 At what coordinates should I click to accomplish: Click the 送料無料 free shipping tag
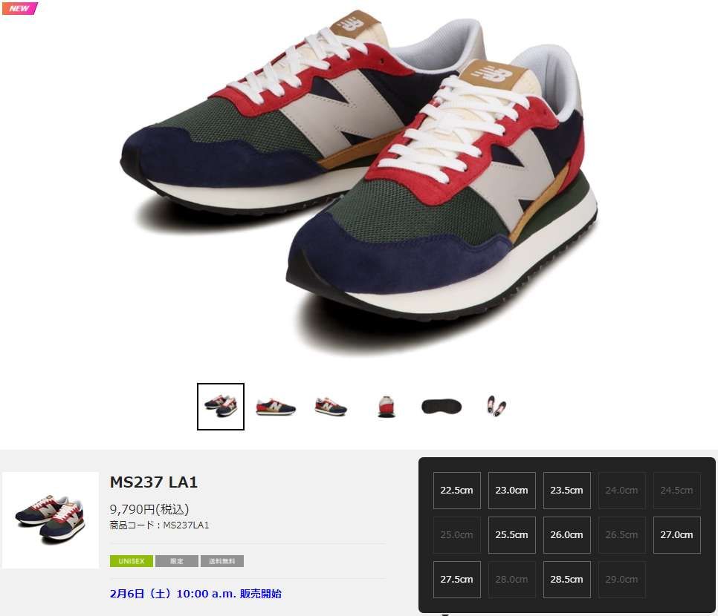[x=221, y=561]
